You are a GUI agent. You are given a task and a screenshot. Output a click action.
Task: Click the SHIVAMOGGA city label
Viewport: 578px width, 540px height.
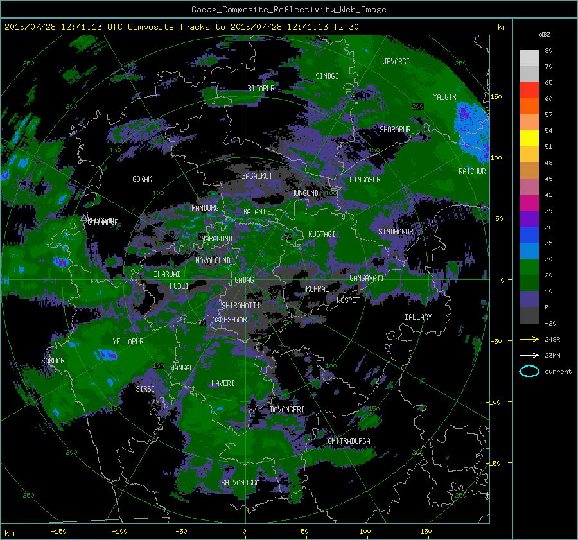pyautogui.click(x=240, y=483)
